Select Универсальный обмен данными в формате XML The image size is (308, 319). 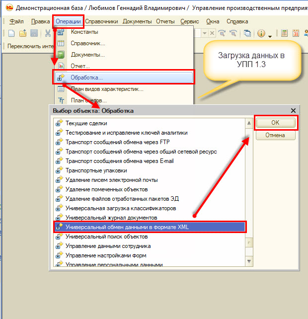pyautogui.click(x=150, y=227)
